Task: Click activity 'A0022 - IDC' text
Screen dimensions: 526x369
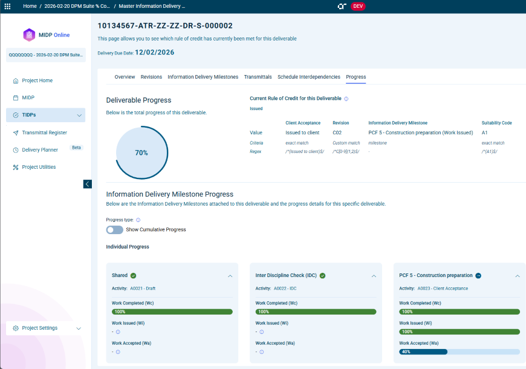Action: (285, 289)
